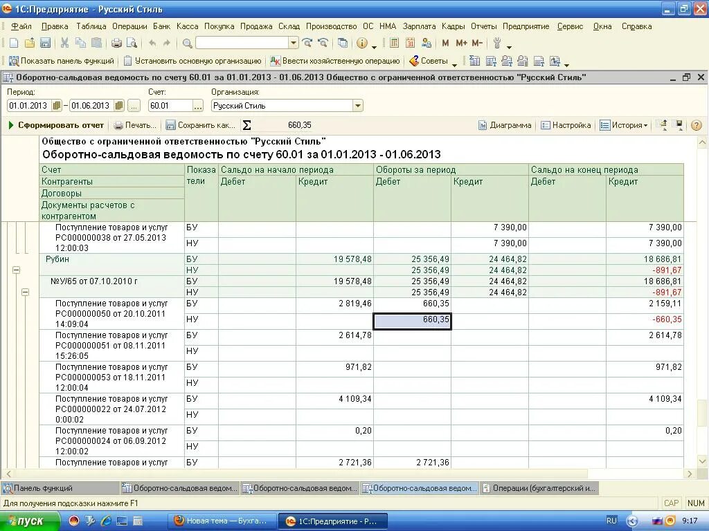Click the Настройка button
Screen dimensions: 709x531
click(x=566, y=125)
